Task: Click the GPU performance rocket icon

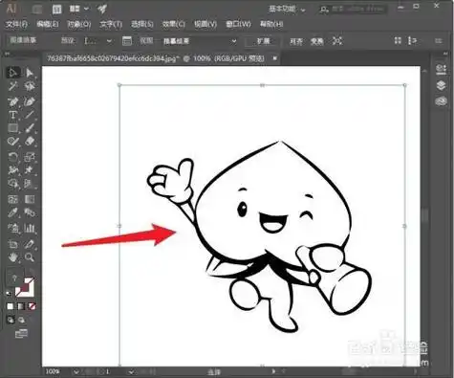Action: pyautogui.click(x=102, y=9)
